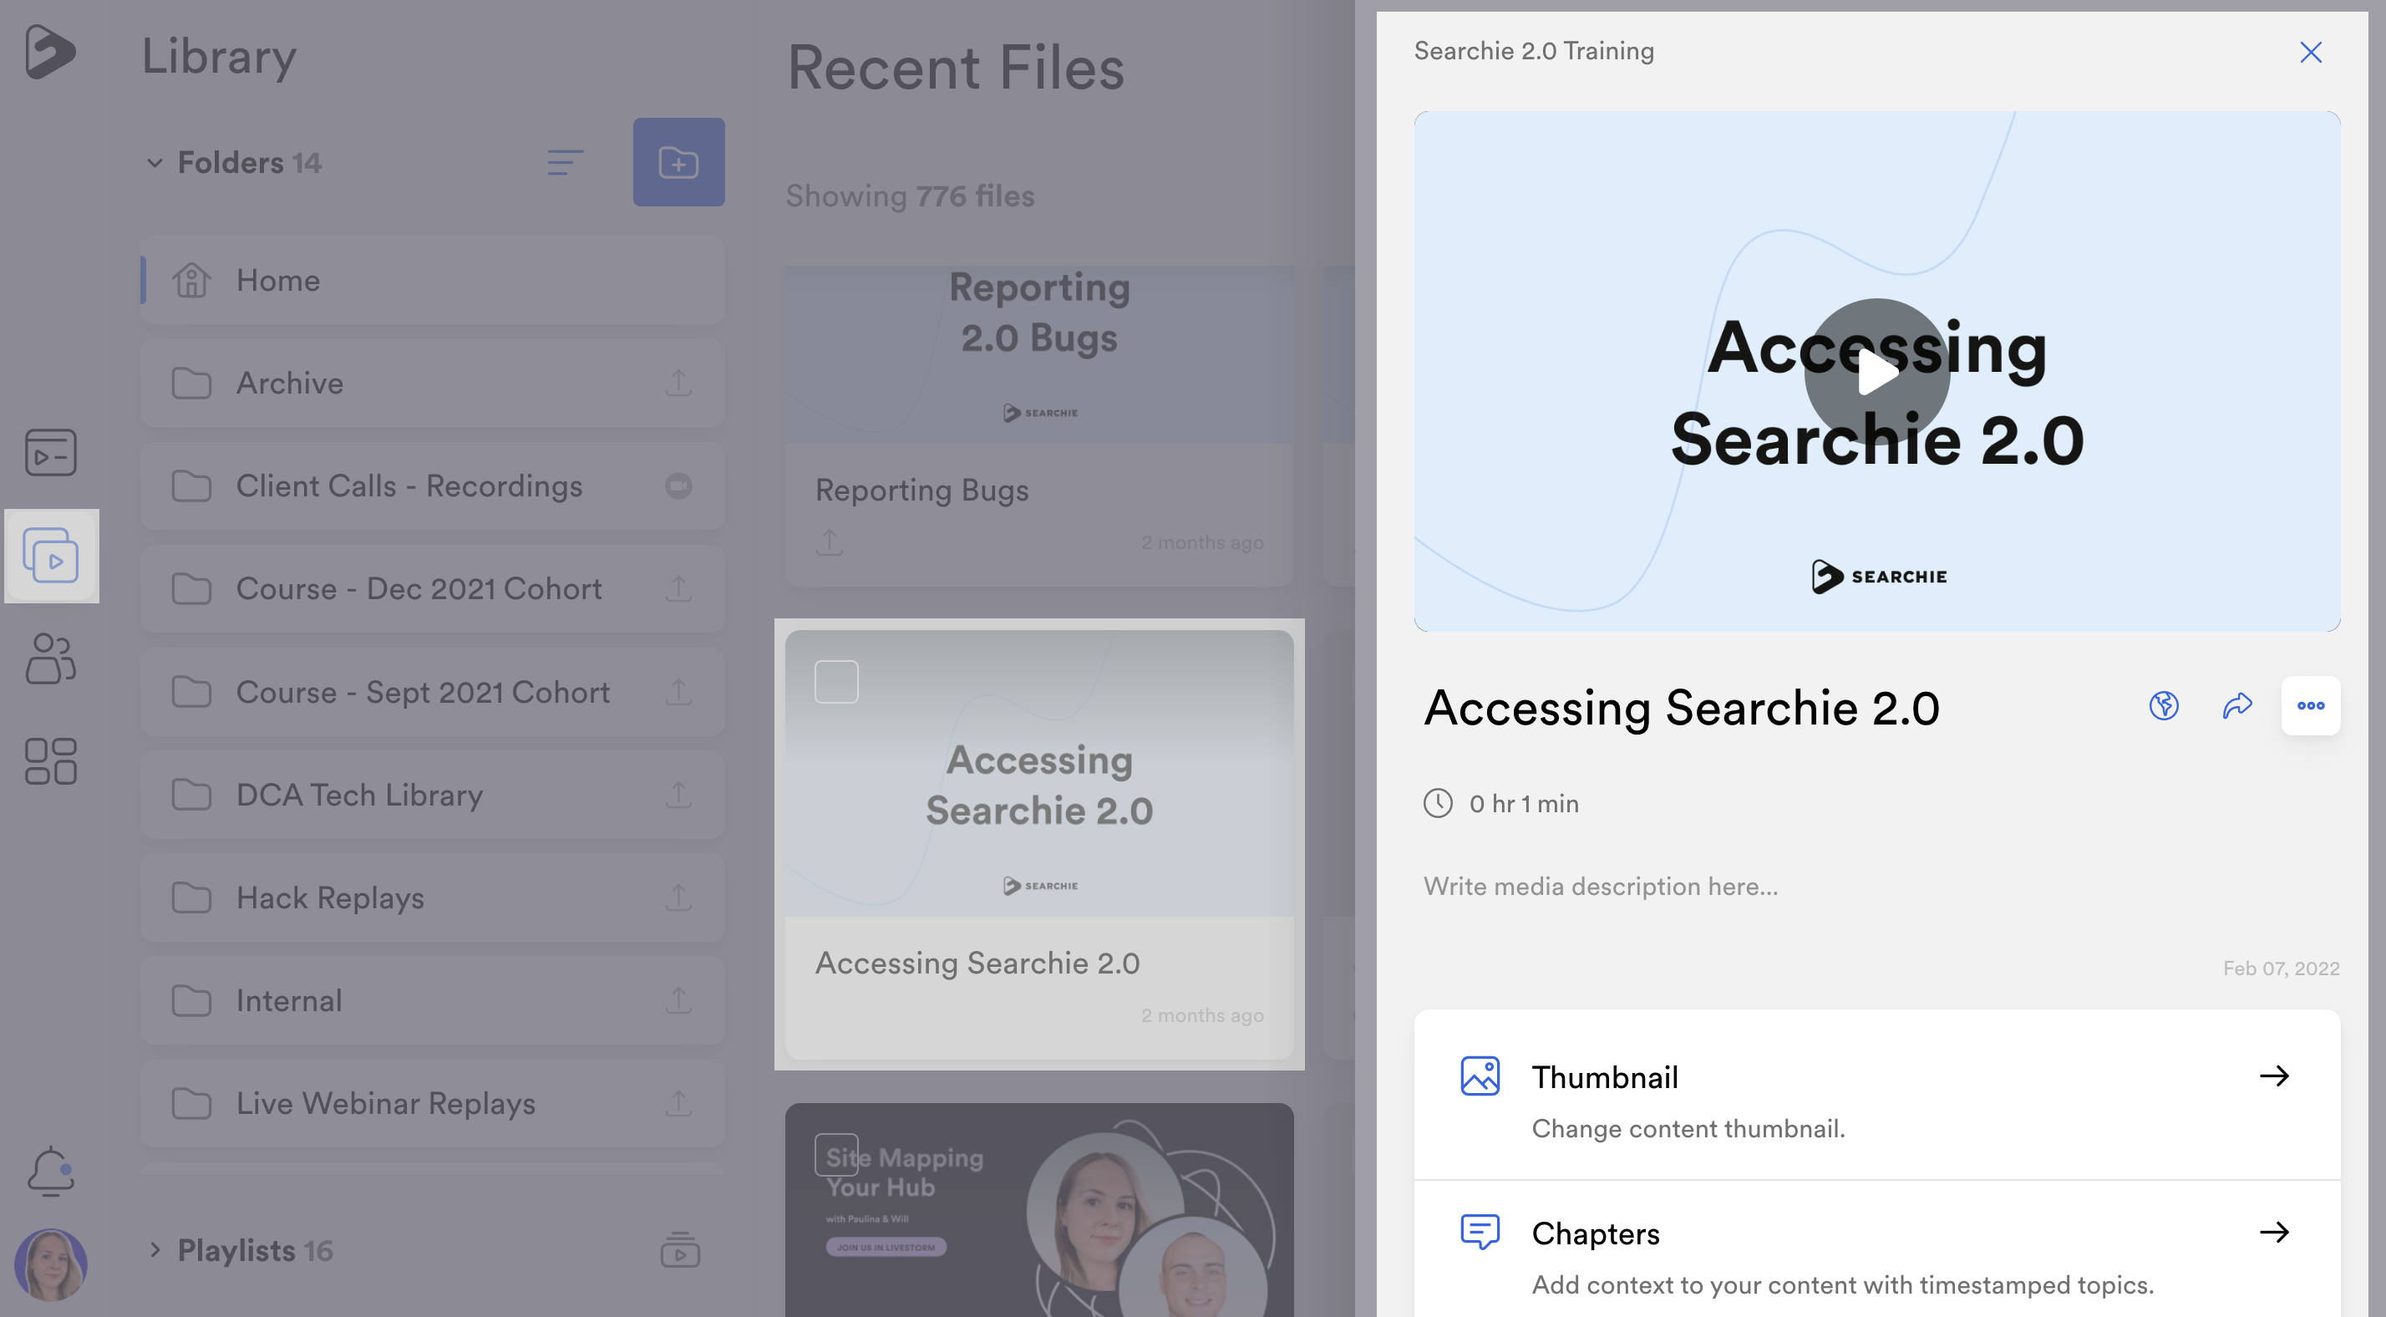Close the Searchie 2.0 Training panel

tap(2310, 52)
